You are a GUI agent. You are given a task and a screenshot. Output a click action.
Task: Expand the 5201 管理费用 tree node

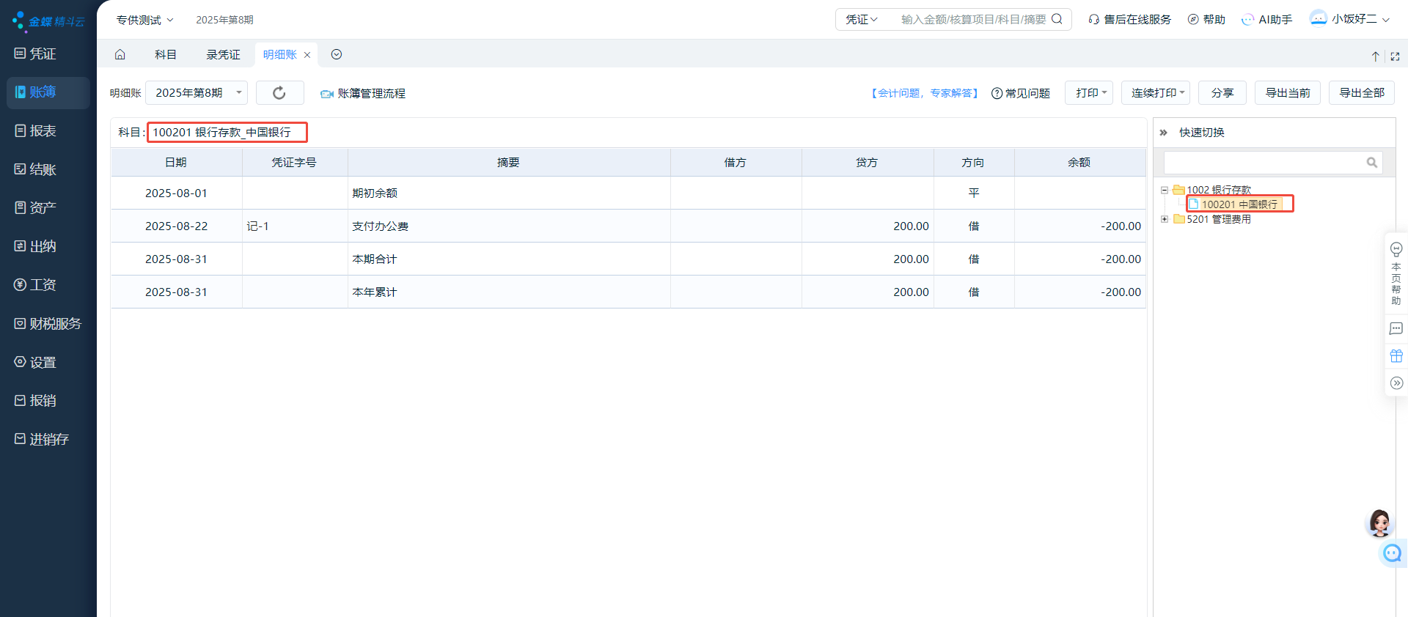pos(1164,219)
